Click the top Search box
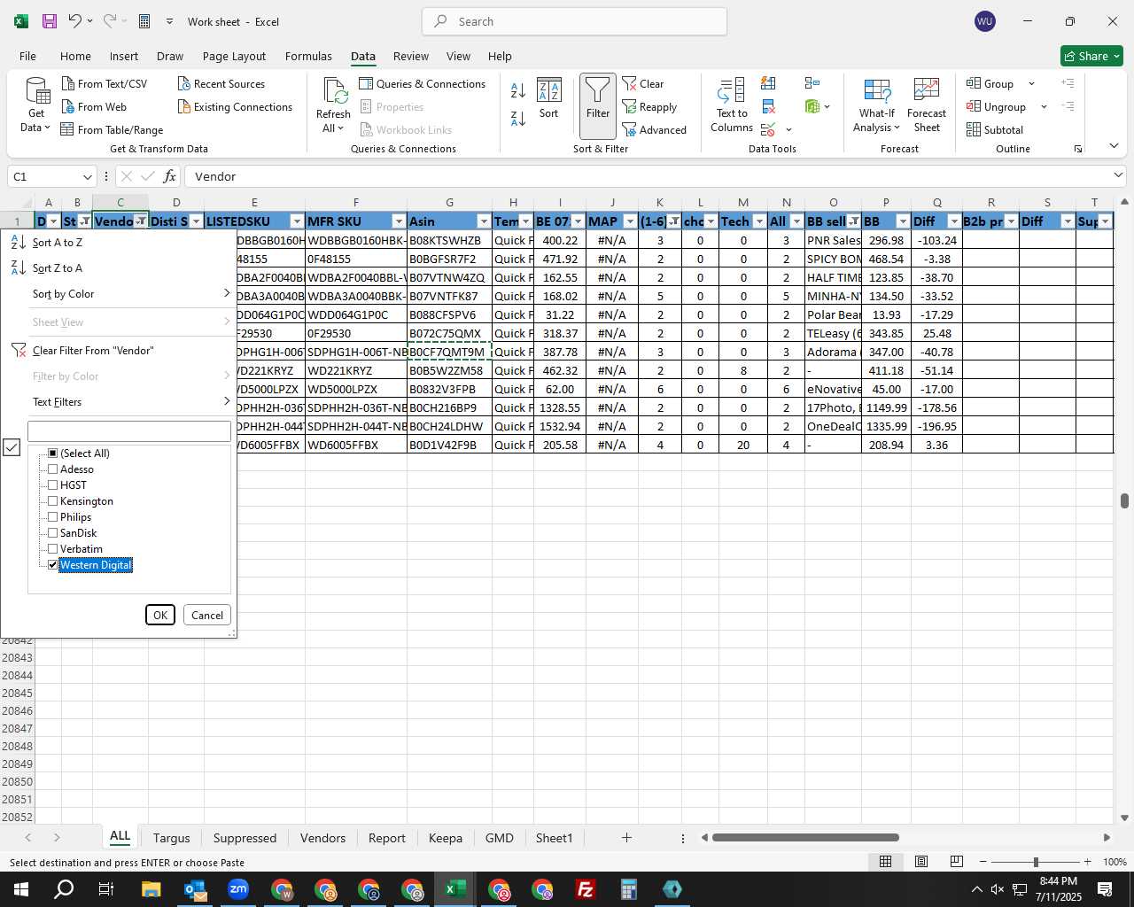This screenshot has height=907, width=1134. 574,21
